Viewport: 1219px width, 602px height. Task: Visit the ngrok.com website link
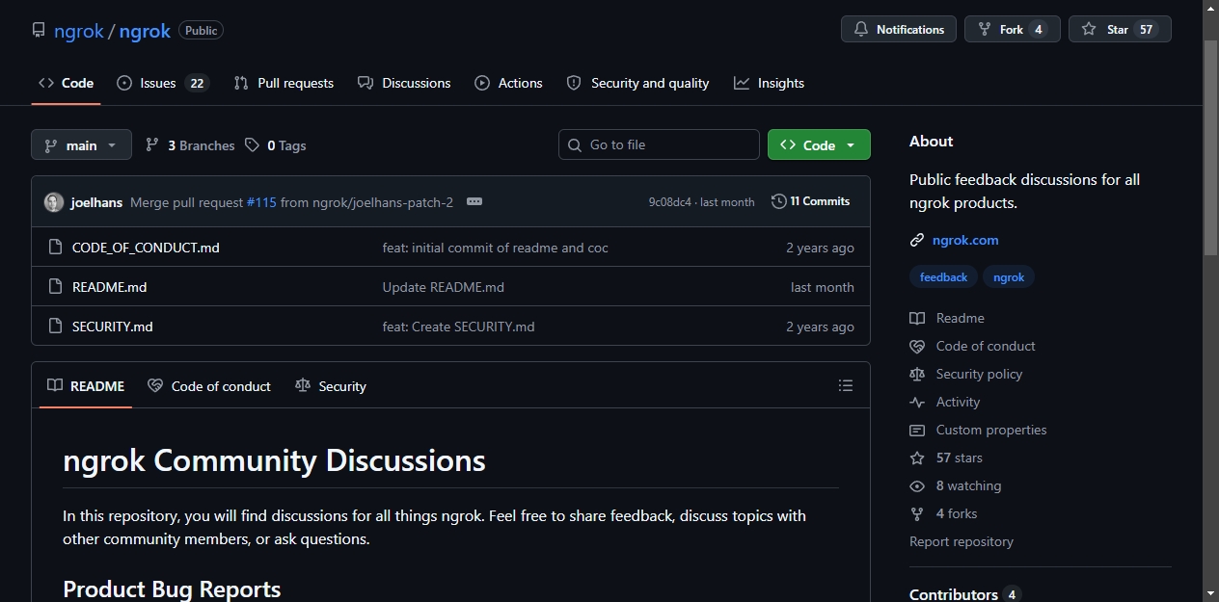(965, 240)
